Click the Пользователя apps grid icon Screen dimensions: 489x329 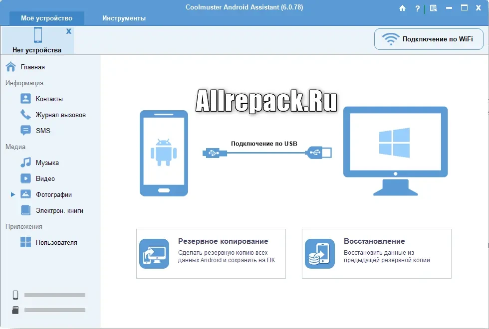(x=25, y=242)
